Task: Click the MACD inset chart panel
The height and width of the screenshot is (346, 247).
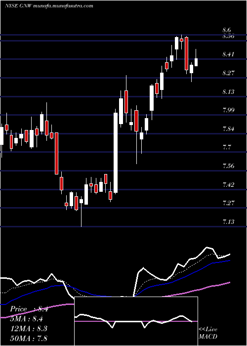Action: click(136, 321)
